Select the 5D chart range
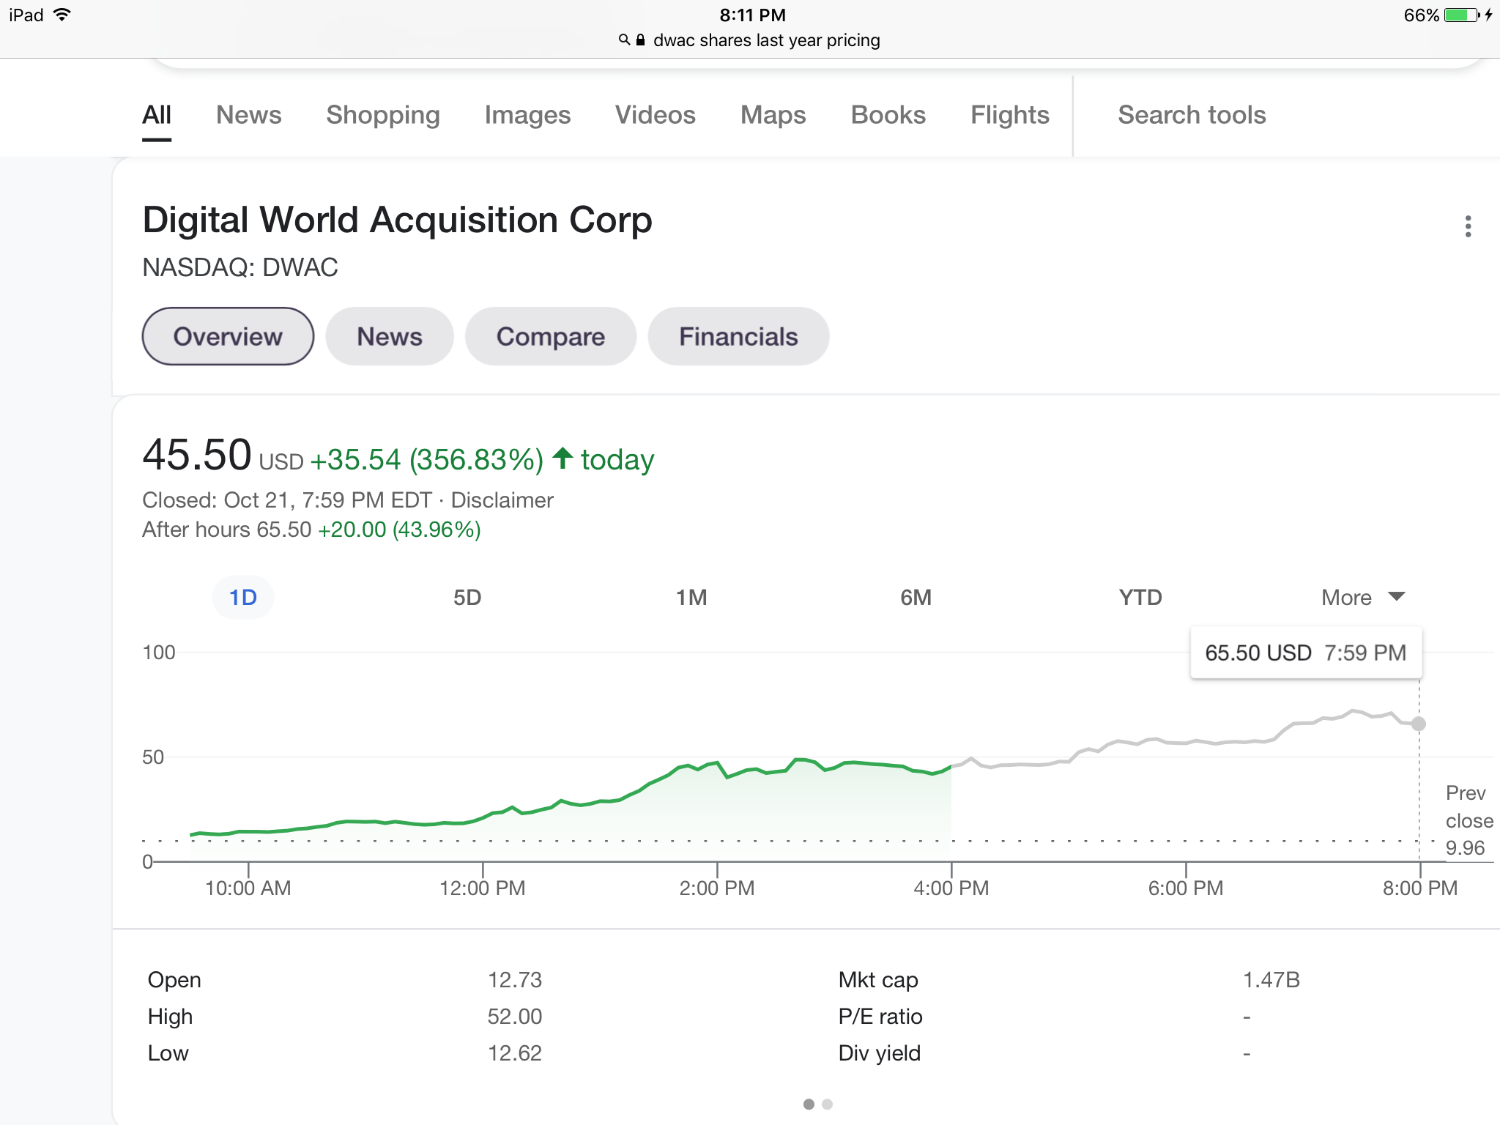 [x=467, y=598]
